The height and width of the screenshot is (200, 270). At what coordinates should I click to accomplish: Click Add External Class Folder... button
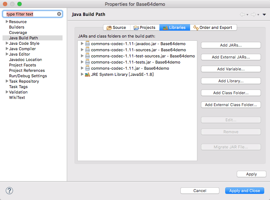(x=231, y=105)
